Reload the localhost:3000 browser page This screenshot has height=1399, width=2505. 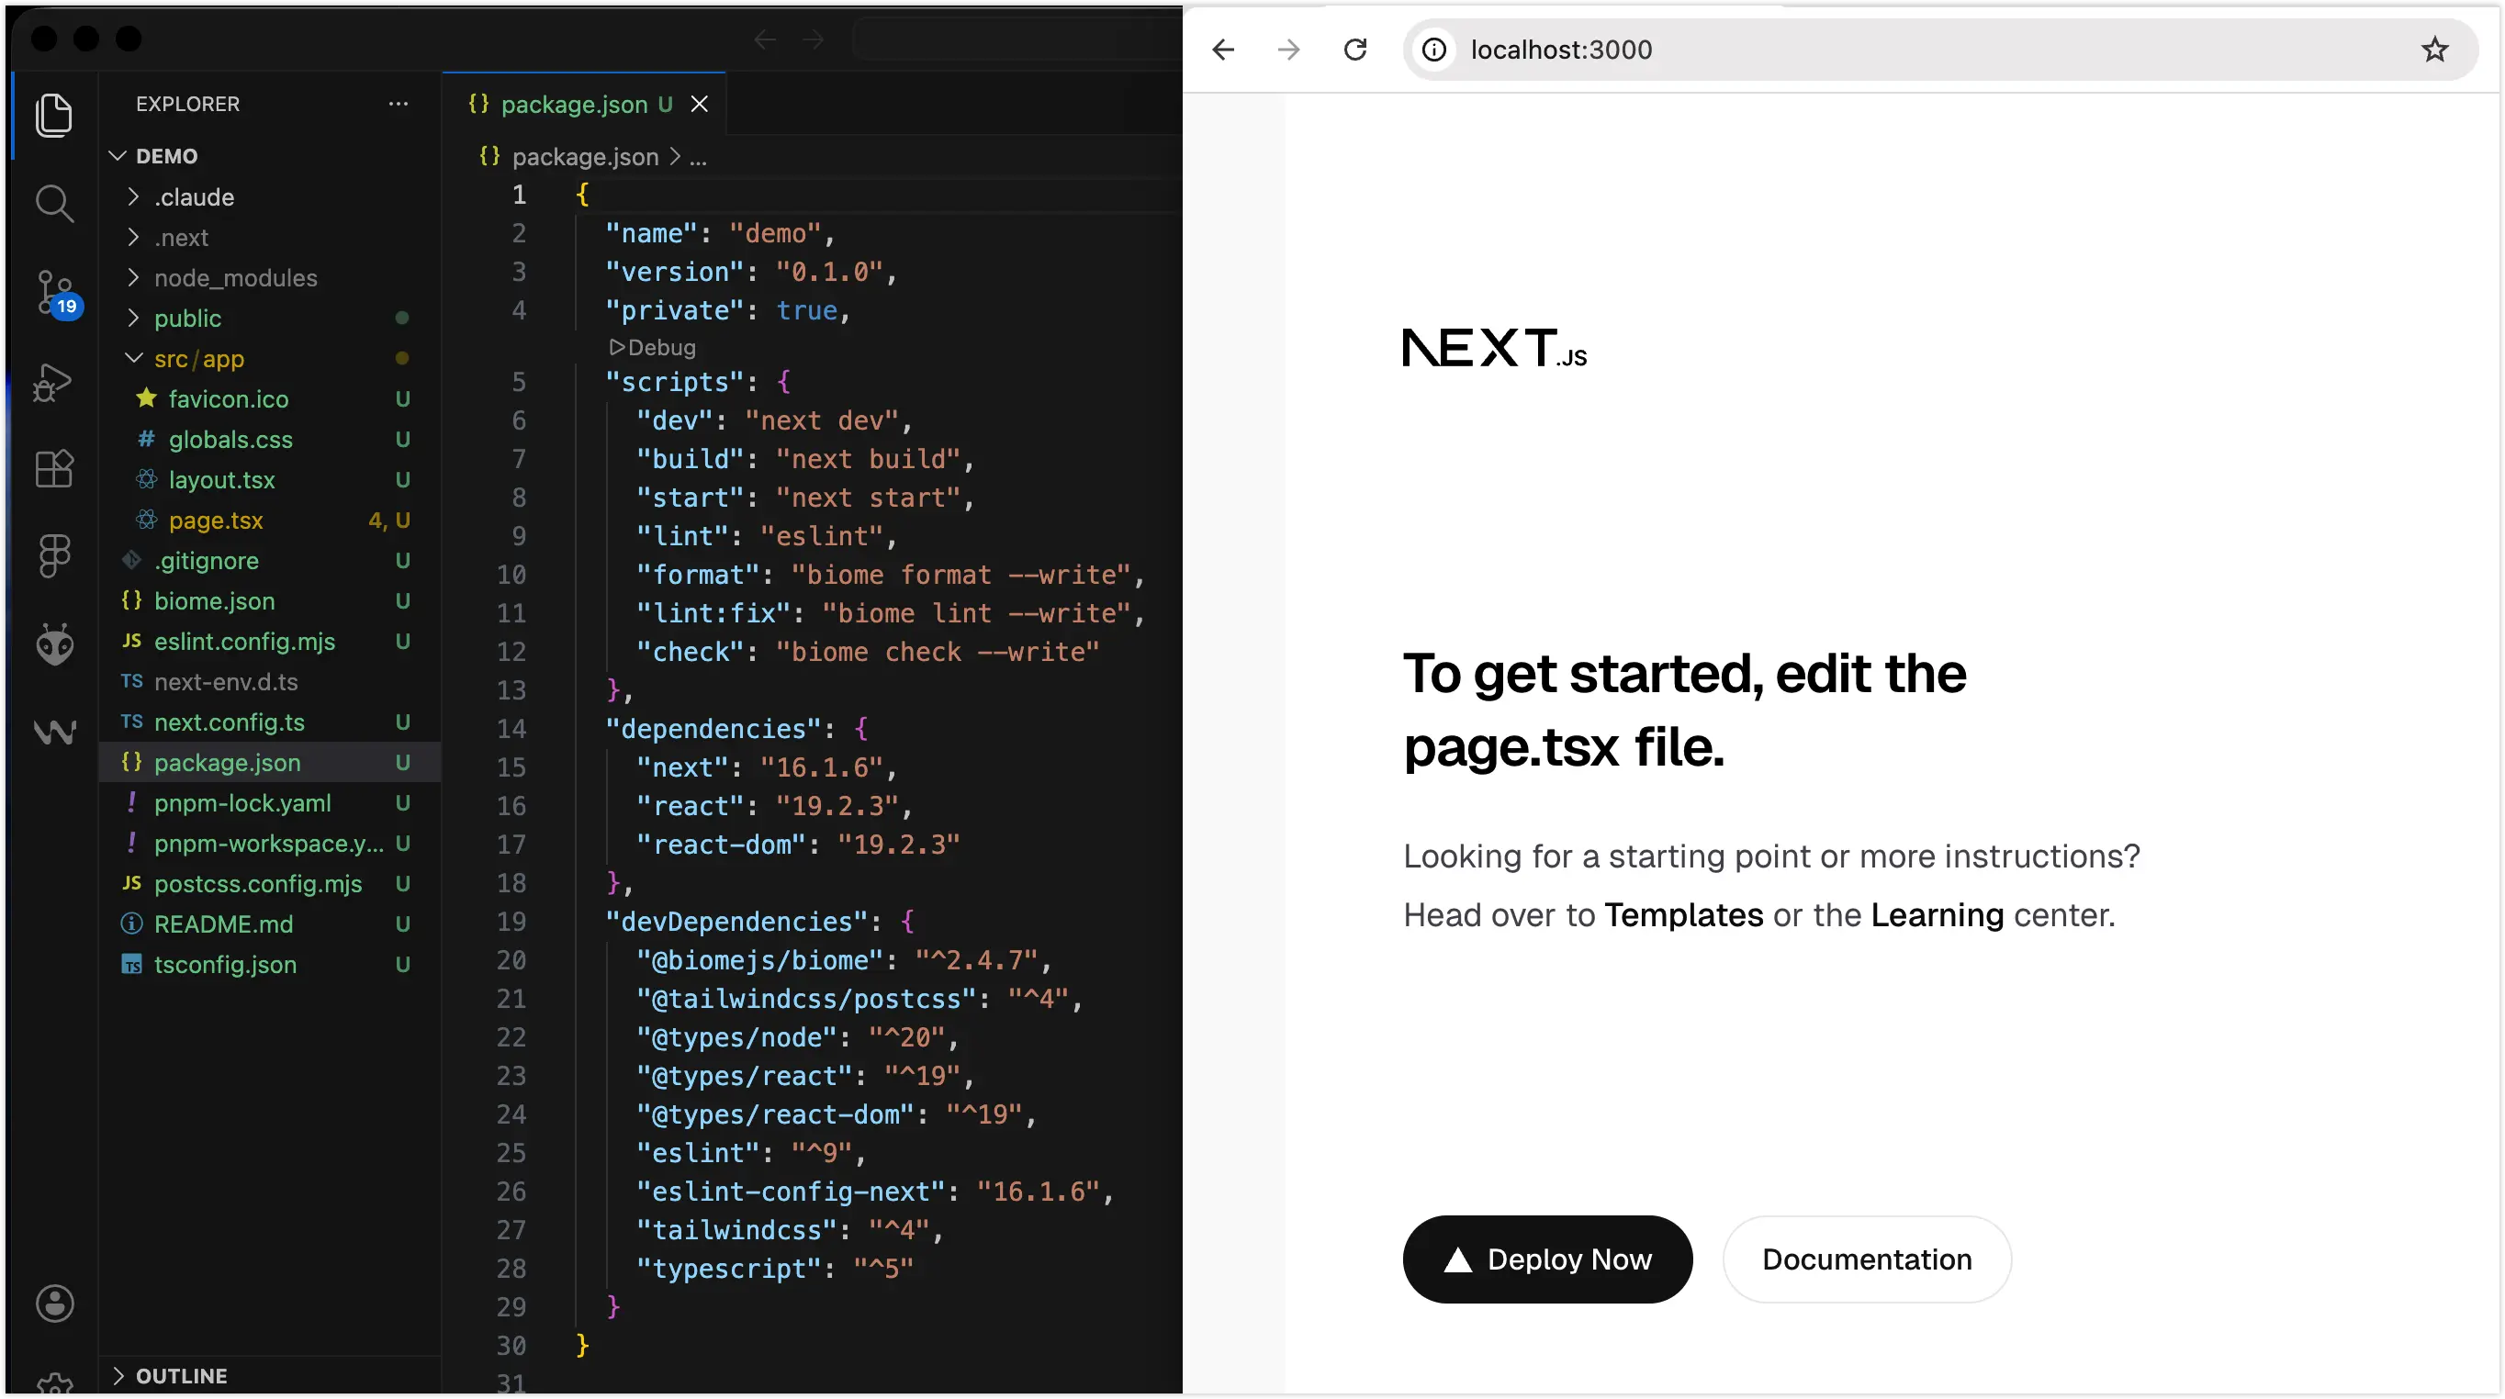point(1354,50)
